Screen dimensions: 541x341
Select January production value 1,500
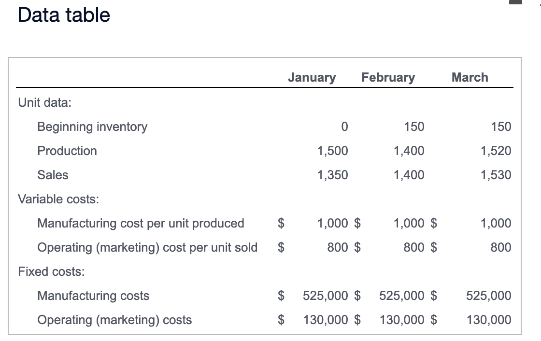tap(332, 151)
